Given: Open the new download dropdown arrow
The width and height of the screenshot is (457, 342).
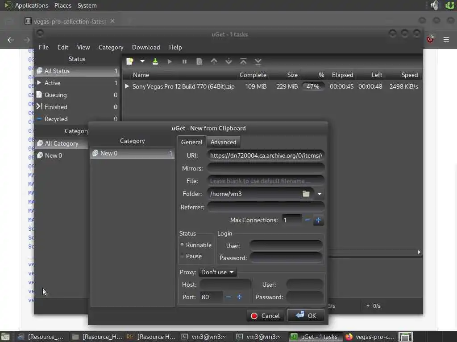Looking at the screenshot, I should [142, 61].
